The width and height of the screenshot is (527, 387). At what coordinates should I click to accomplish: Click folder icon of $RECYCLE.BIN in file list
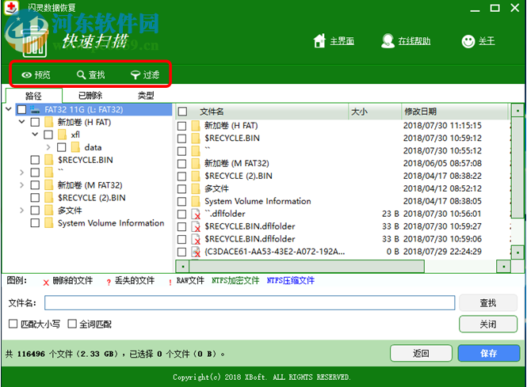click(x=196, y=138)
